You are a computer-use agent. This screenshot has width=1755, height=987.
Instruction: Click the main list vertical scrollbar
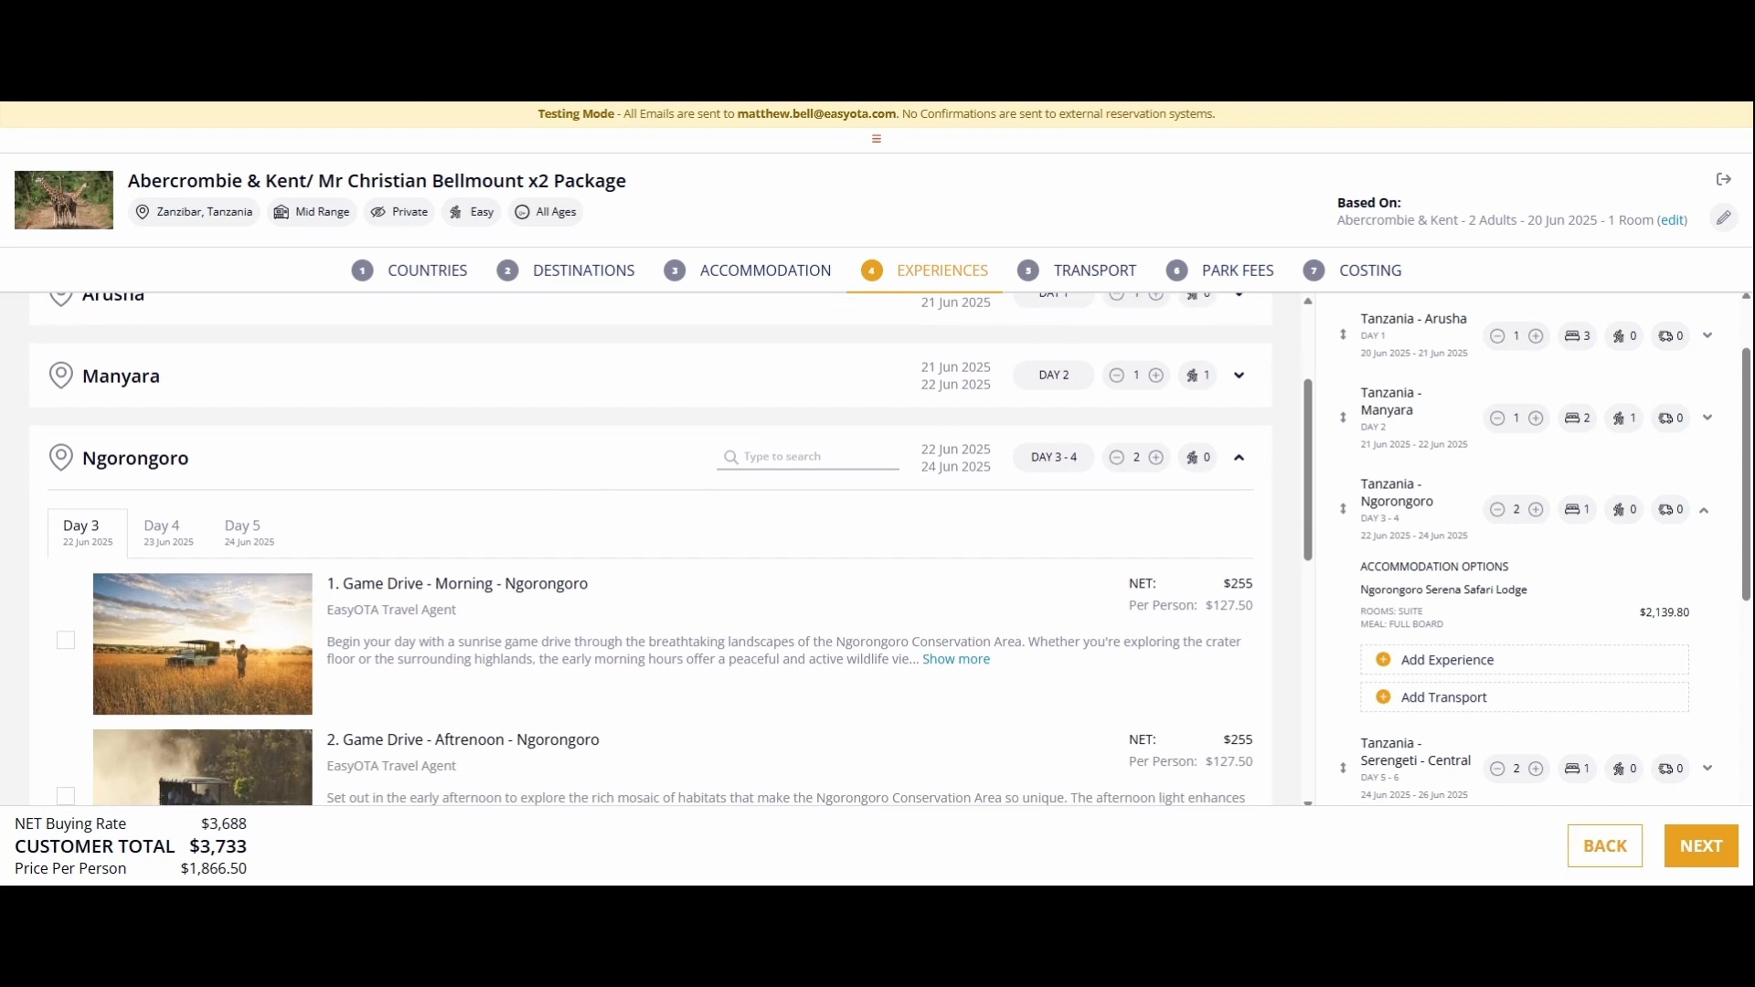point(1308,470)
